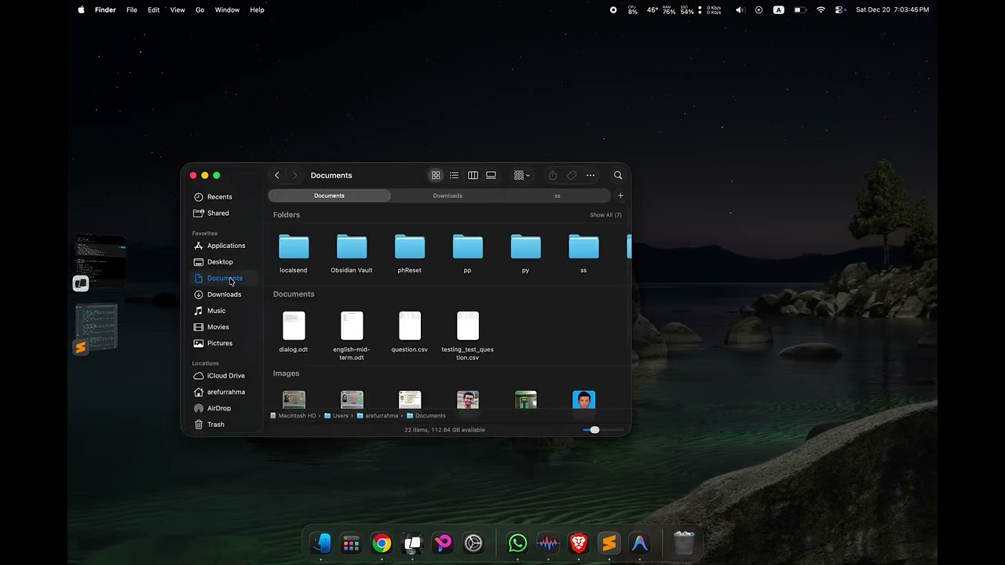
Task: Click the Share icon in Finder toolbar
Action: coord(553,175)
